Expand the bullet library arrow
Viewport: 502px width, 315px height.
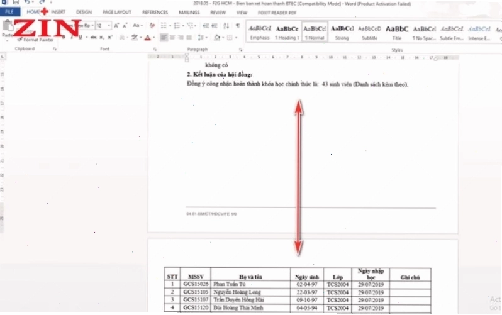coord(170,26)
